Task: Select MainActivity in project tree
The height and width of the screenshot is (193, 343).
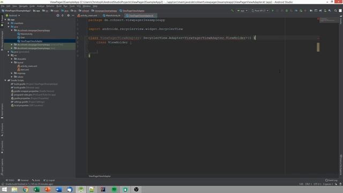Action: point(25,34)
